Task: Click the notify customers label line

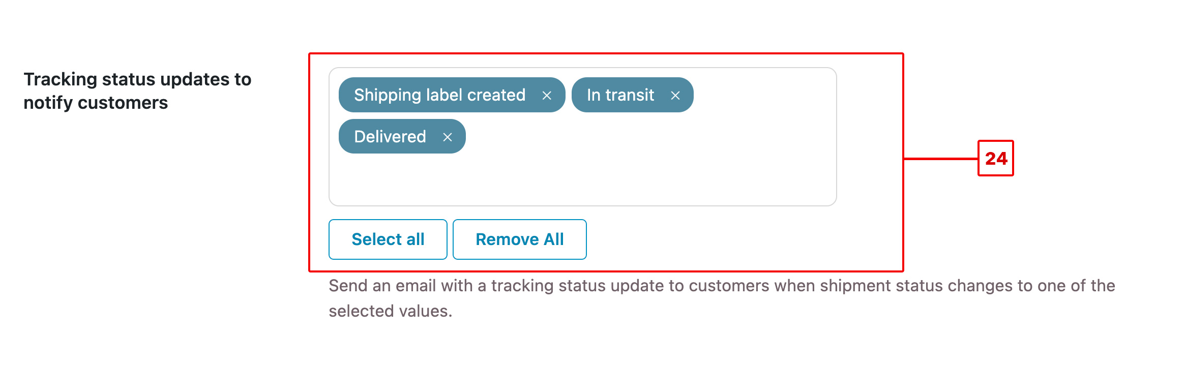Action: (x=96, y=103)
